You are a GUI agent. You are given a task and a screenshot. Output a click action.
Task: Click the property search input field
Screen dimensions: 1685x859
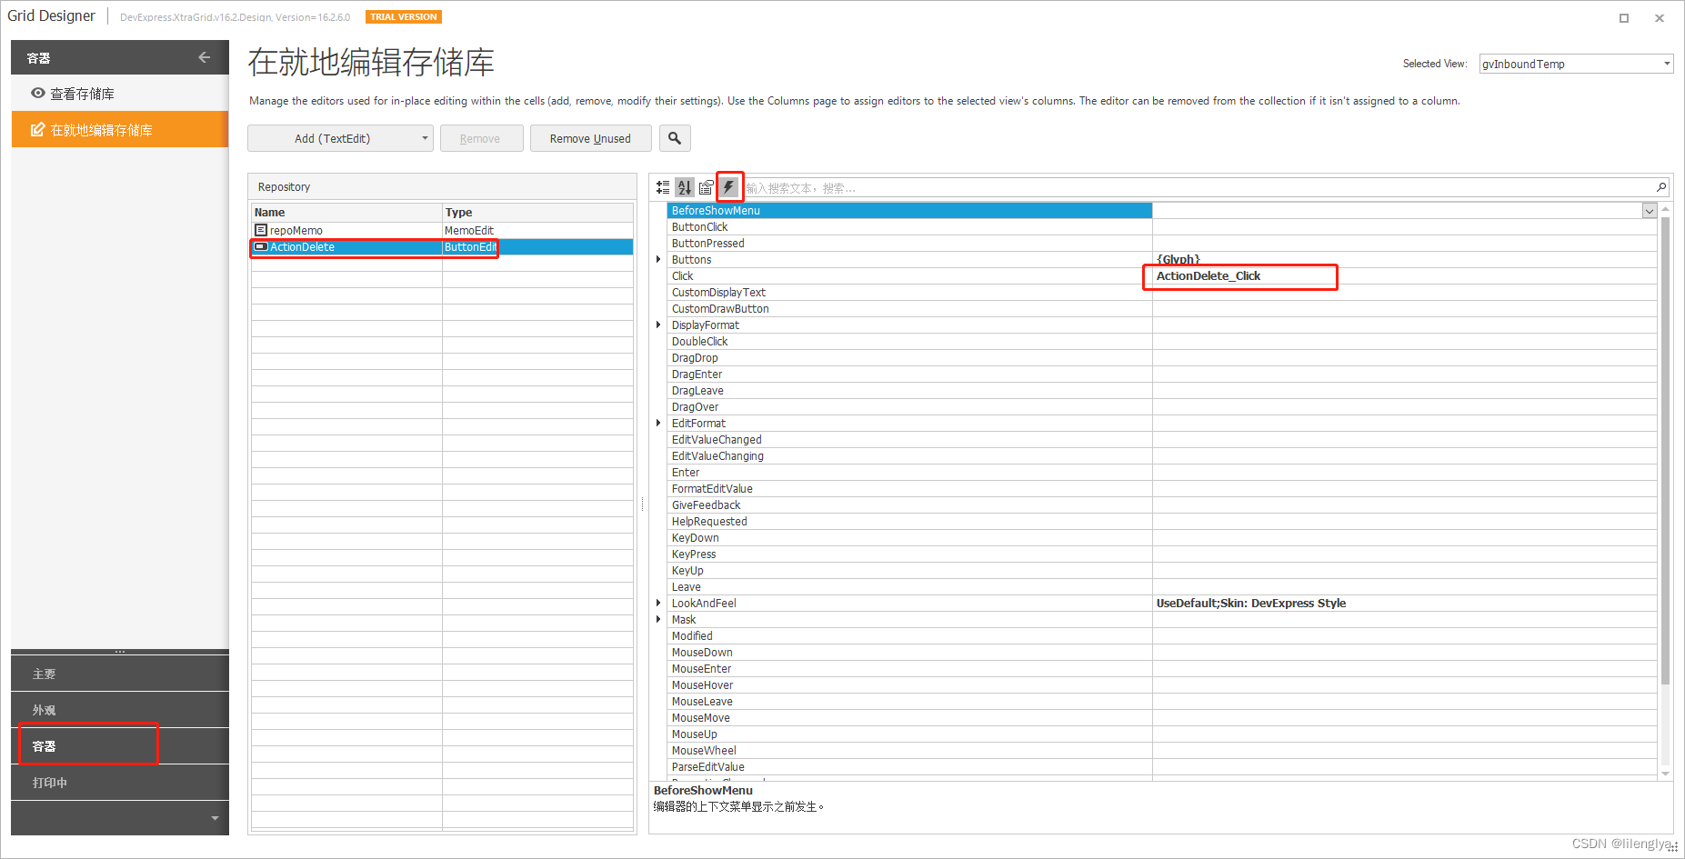[1000, 187]
